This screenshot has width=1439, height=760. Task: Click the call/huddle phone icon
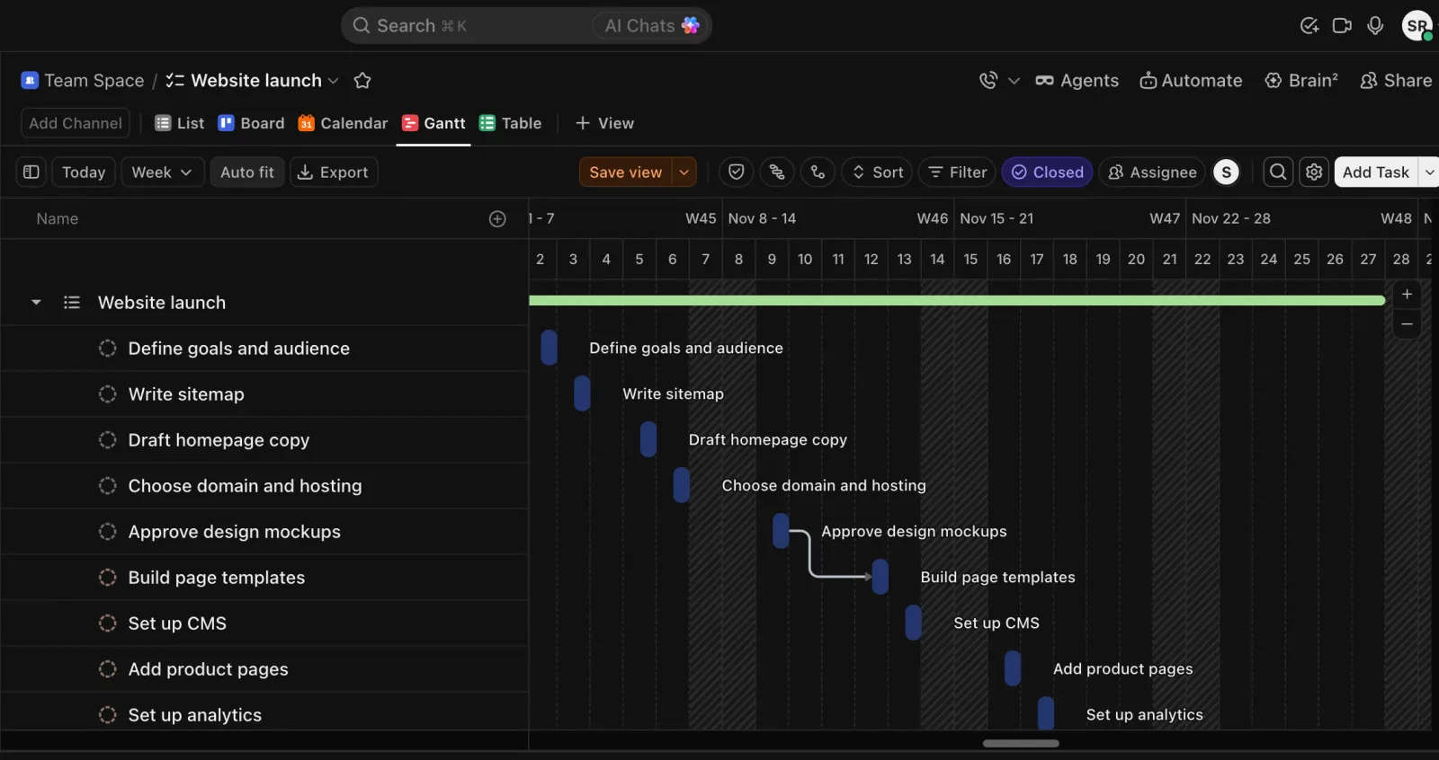pyautogui.click(x=988, y=81)
